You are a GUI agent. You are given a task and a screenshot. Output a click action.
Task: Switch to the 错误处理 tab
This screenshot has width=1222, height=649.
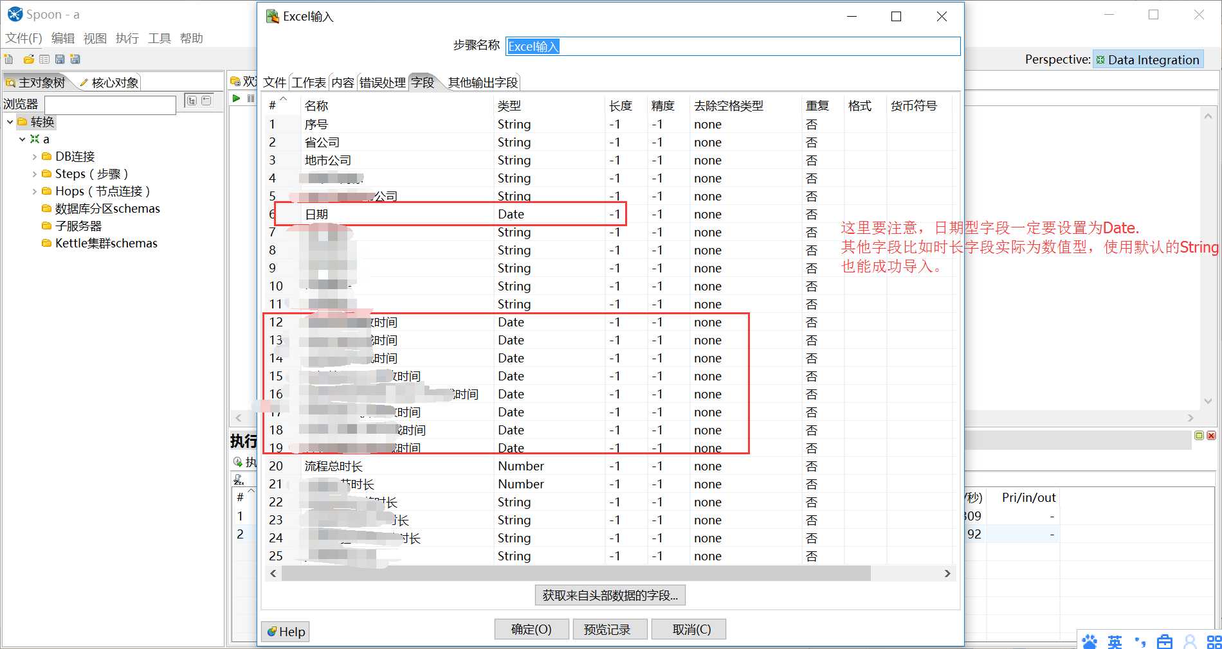click(x=383, y=82)
